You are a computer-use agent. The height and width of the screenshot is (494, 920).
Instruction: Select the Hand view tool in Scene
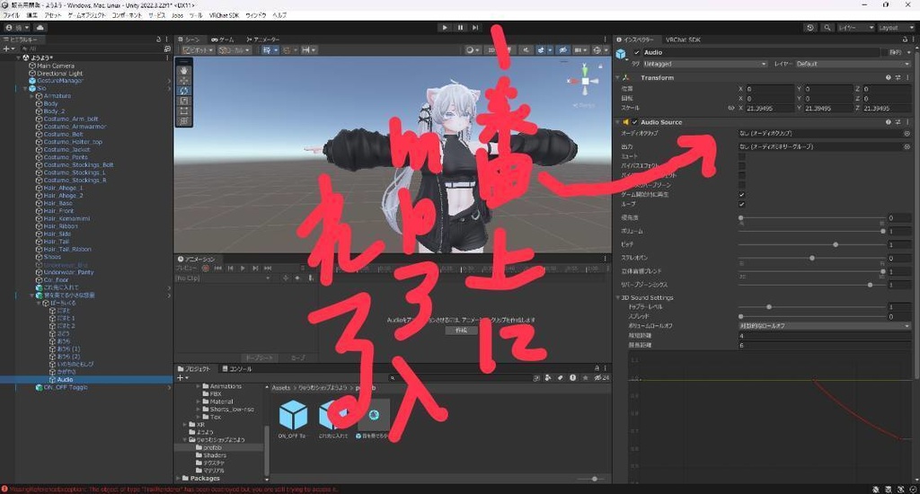184,70
